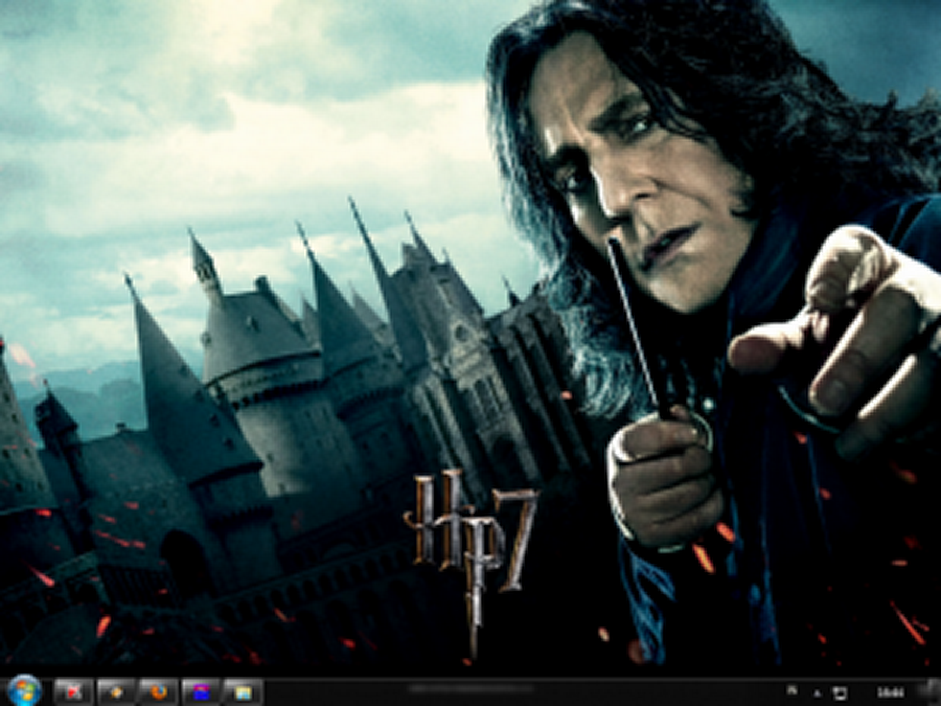Click the Show desktop corner button
This screenshot has height=706, width=941.
[935, 691]
